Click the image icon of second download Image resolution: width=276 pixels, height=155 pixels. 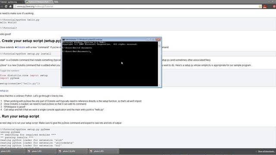click(x=29, y=151)
